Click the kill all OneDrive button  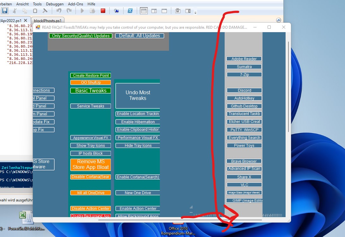click(91, 193)
